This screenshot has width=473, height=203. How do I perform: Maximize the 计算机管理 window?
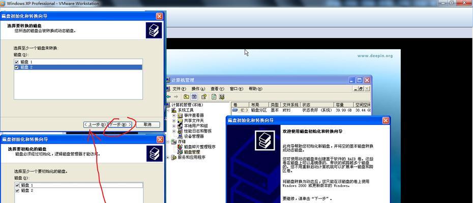click(x=359, y=80)
